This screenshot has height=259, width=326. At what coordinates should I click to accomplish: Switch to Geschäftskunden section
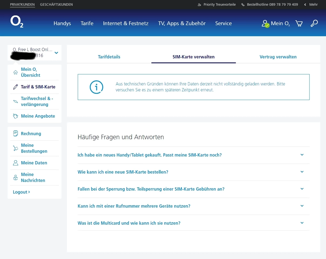click(x=56, y=5)
